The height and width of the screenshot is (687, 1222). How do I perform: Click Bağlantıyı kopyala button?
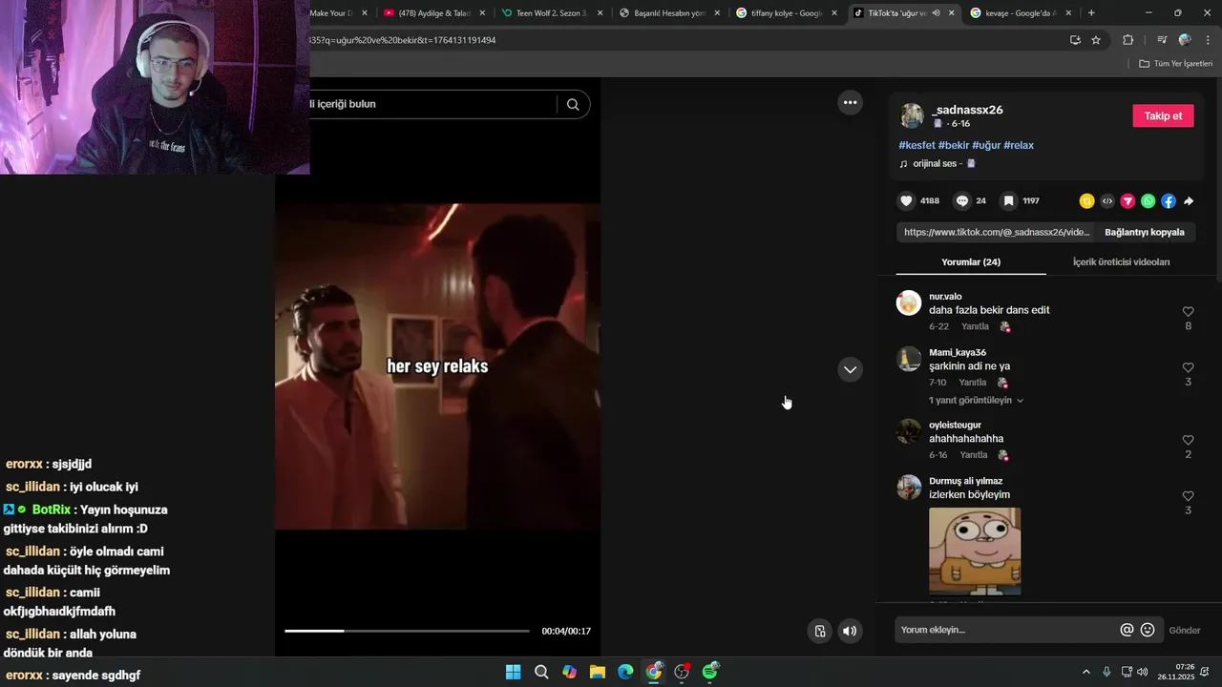click(x=1144, y=232)
